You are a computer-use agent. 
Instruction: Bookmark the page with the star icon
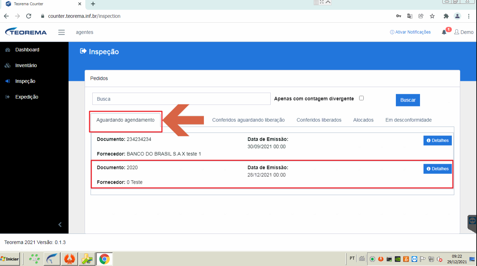click(x=432, y=16)
